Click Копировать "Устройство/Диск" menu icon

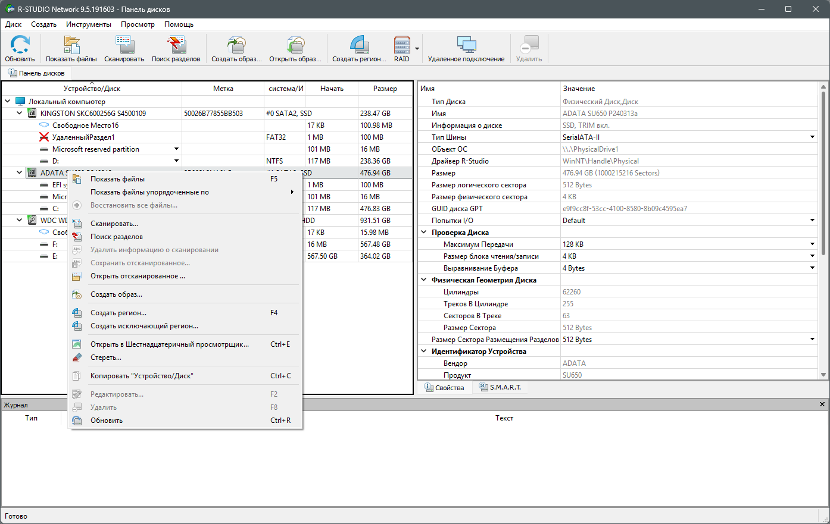point(77,376)
